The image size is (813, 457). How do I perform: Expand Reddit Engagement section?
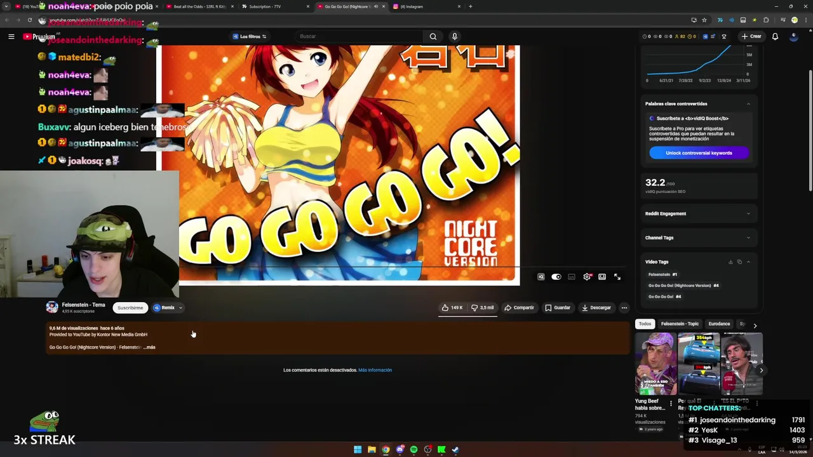(x=748, y=213)
